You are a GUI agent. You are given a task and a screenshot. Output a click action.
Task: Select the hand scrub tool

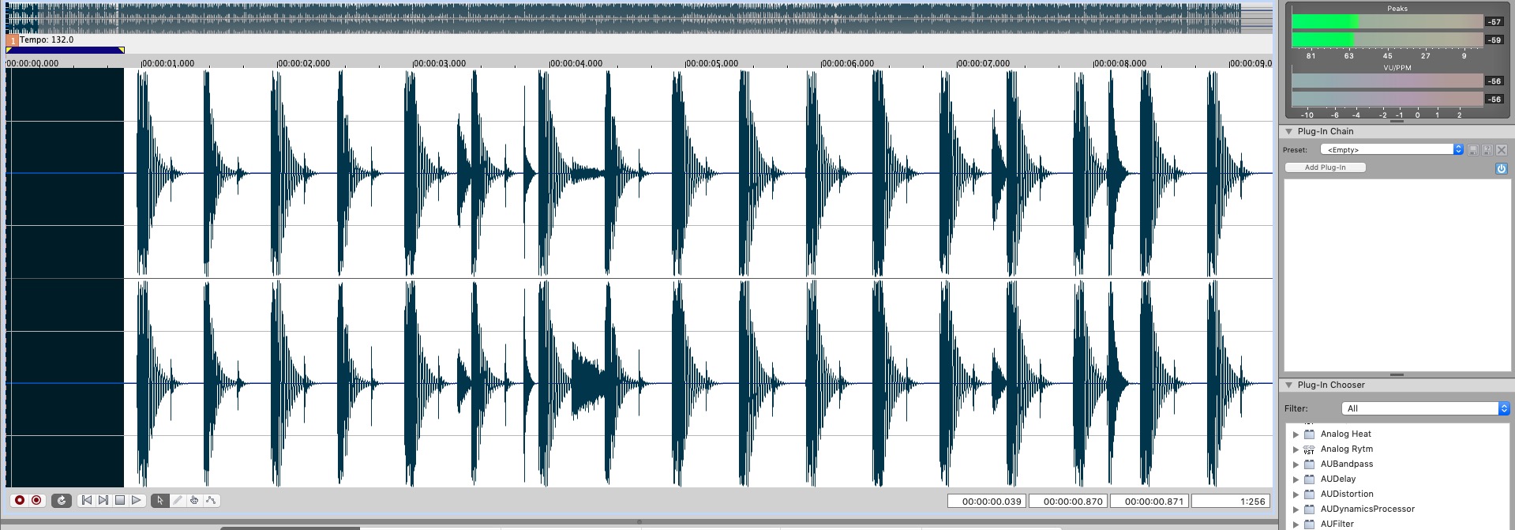(x=194, y=501)
